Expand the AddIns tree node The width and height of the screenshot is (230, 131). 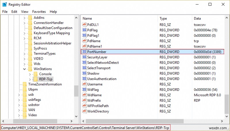coord(24,18)
